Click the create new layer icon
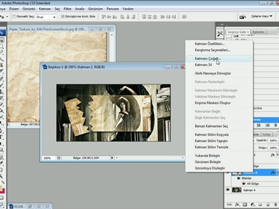This screenshot has width=279, height=209. point(268,205)
